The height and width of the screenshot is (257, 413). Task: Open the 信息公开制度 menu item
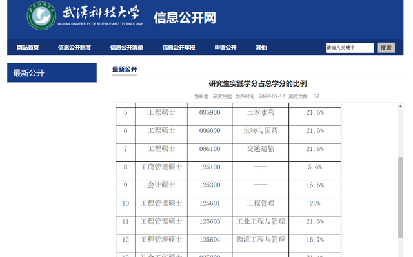pyautogui.click(x=75, y=48)
